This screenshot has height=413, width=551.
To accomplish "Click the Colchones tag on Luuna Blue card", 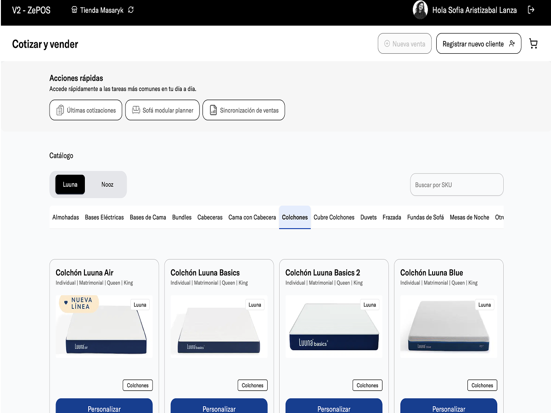I will tap(482, 385).
